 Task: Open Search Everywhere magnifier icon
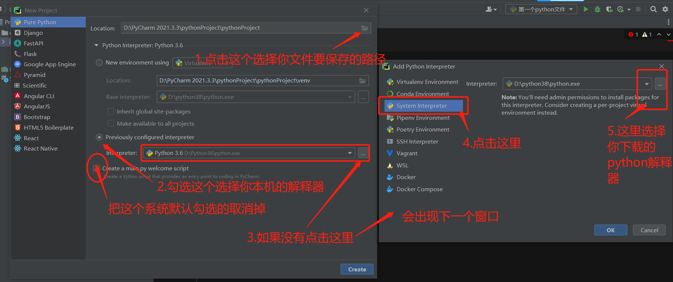654,9
